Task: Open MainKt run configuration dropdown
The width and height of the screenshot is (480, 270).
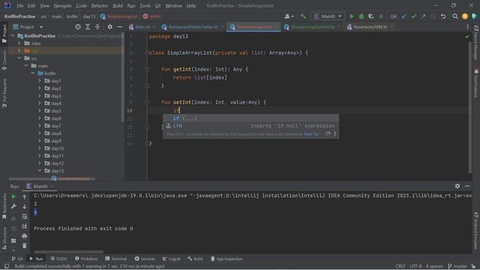Action: tap(328, 16)
